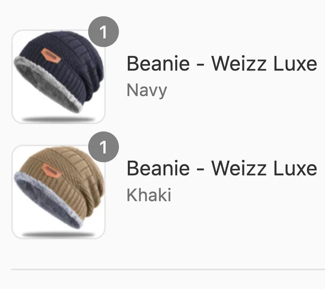Screen dimensions: 325x289
Task: Click the orange leather patch on navy beanie
Action: [x=51, y=56]
